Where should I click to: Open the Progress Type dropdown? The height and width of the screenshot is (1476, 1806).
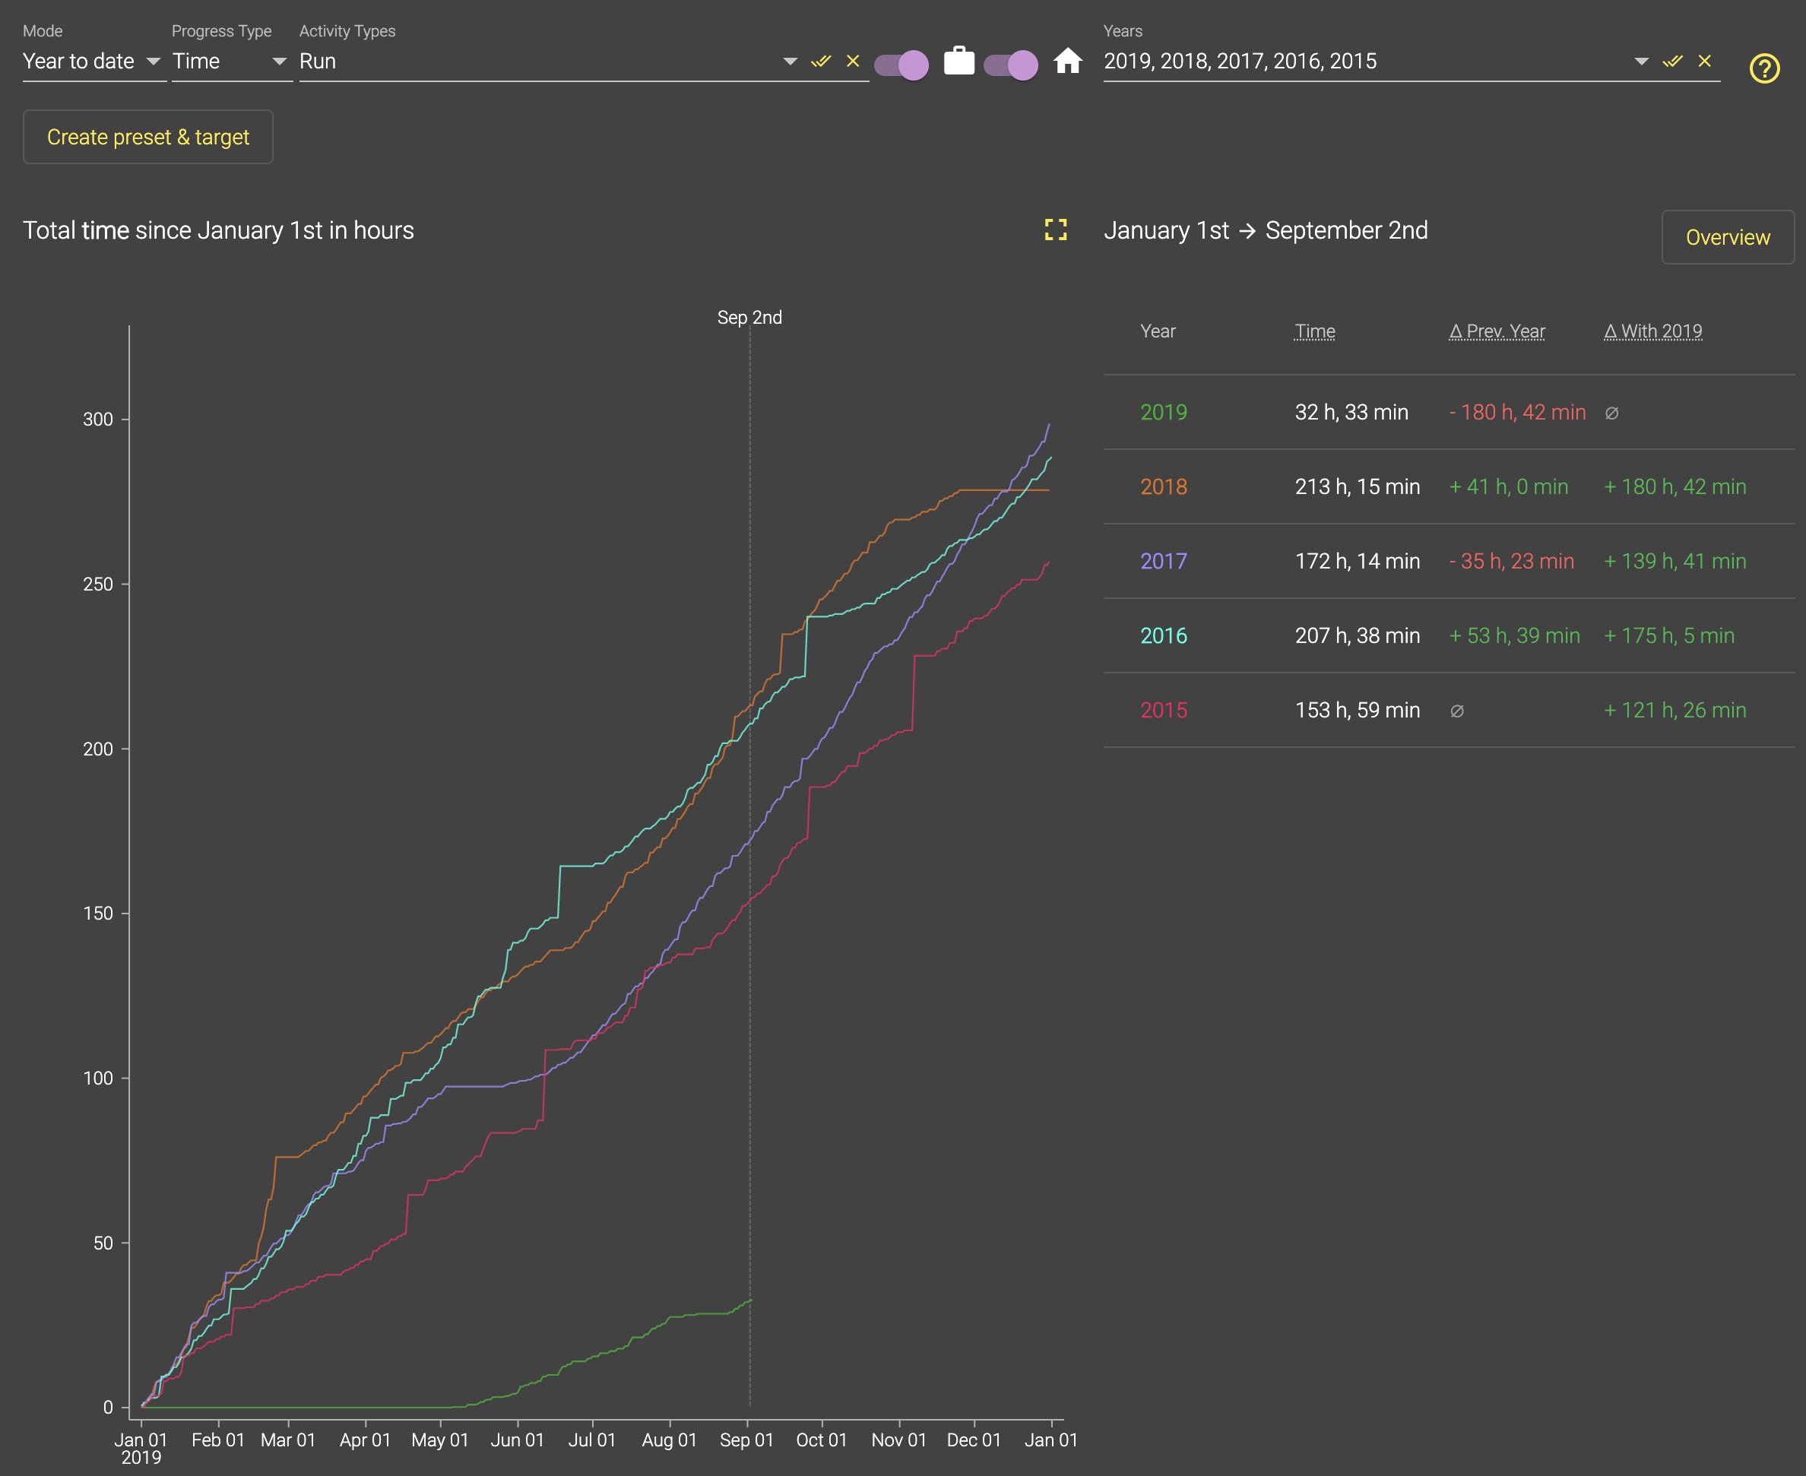230,62
